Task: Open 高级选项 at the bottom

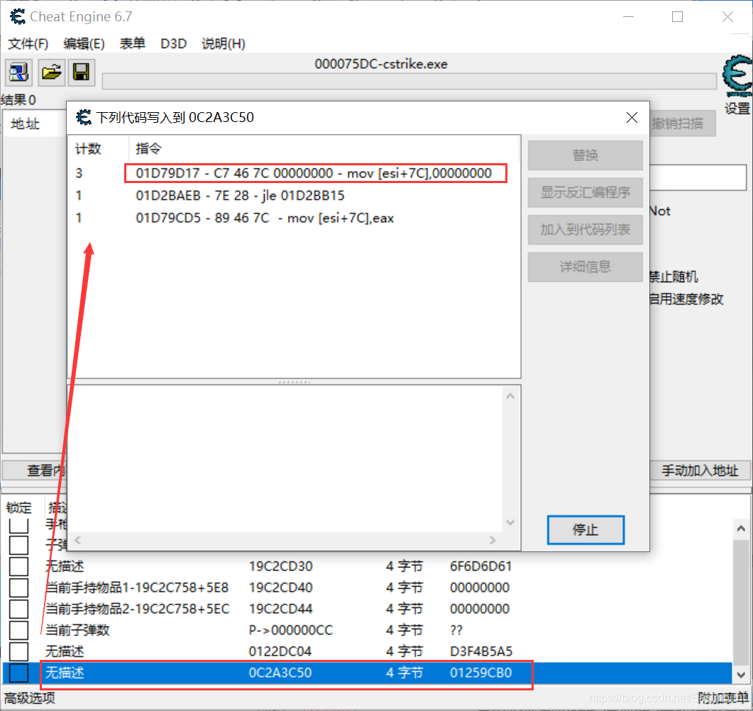Action: point(30,698)
